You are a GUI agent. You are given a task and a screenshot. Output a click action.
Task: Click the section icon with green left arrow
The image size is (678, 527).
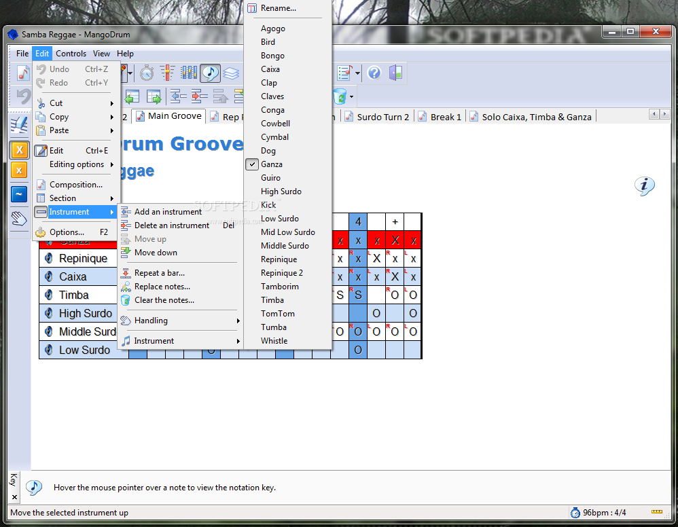pos(132,96)
